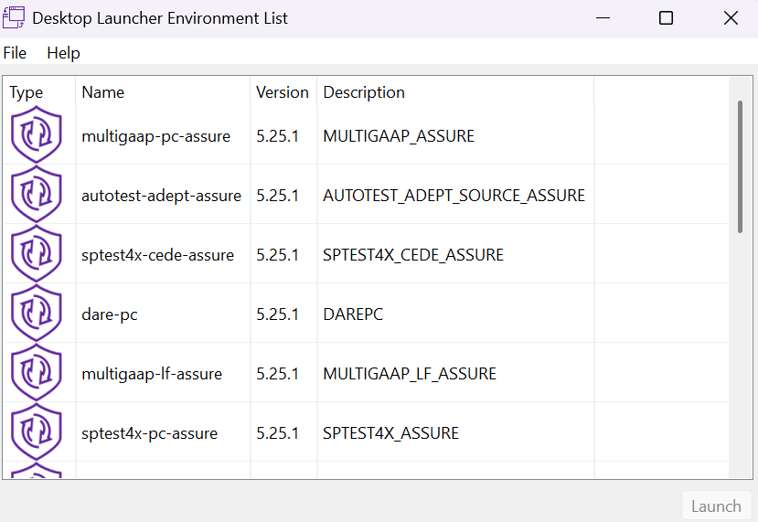Maximize the Desktop Launcher window
Viewport: 758px width, 522px height.
pyautogui.click(x=667, y=18)
